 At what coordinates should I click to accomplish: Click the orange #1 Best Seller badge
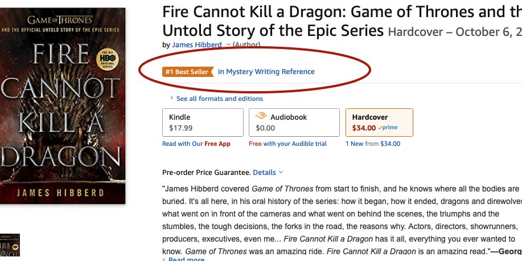pyautogui.click(x=188, y=72)
